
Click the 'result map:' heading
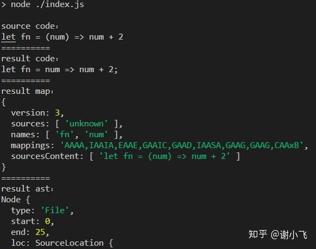27,91
